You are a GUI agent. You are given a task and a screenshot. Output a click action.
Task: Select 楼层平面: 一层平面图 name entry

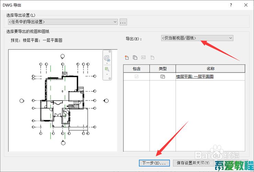click(x=195, y=76)
